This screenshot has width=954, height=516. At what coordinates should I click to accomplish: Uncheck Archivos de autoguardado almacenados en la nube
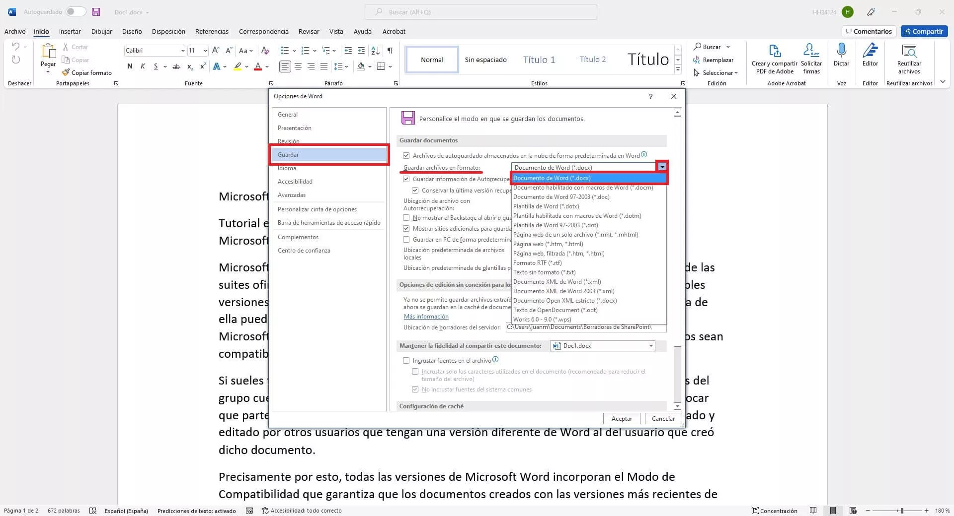406,155
